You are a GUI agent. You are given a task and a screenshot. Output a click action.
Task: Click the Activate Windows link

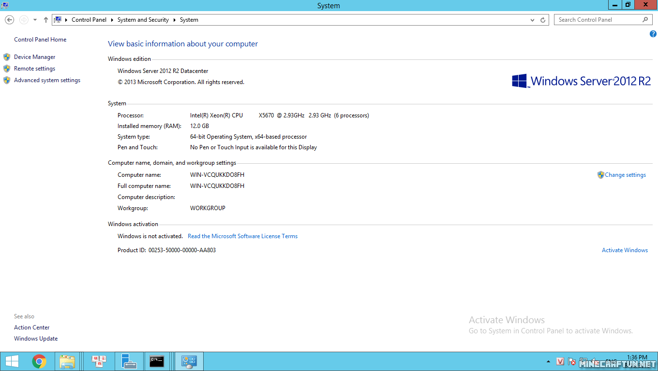(x=625, y=250)
